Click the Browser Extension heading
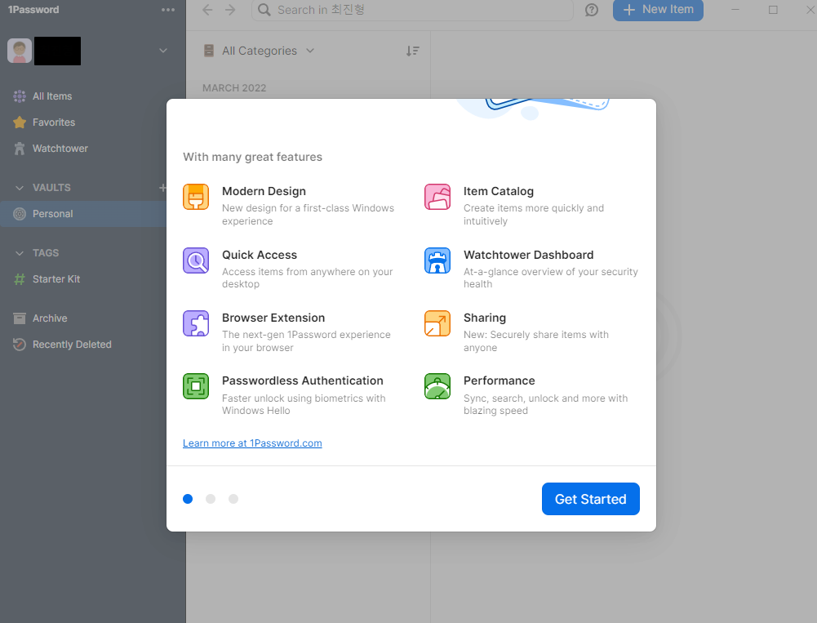The width and height of the screenshot is (817, 623). [273, 318]
